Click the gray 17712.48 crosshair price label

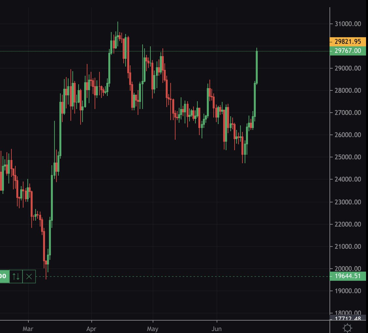347,318
